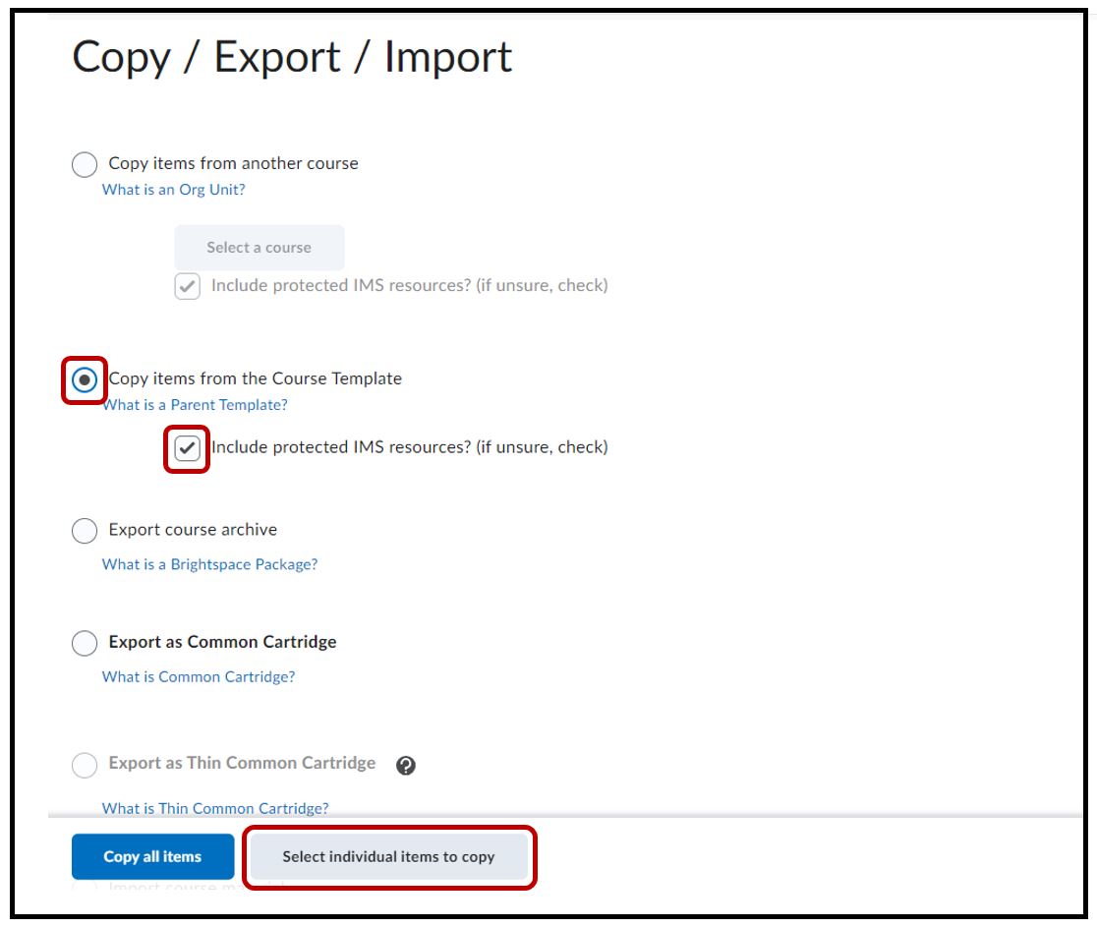This screenshot has height=928, width=1097.
Task: Click 'Select individual items to copy' button
Action: pyautogui.click(x=389, y=857)
